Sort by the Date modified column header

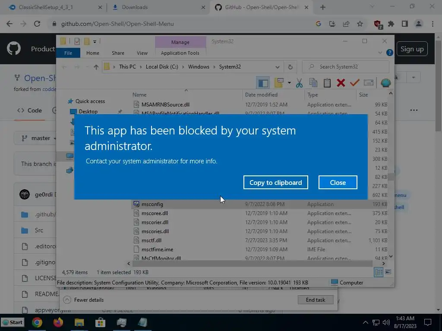coord(261,95)
